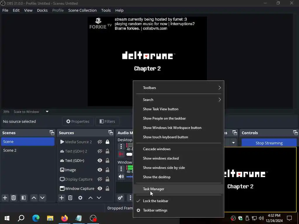Screen dimensions: 299x224
Task: Open Window audio three-dot options
Action: [x=121, y=169]
